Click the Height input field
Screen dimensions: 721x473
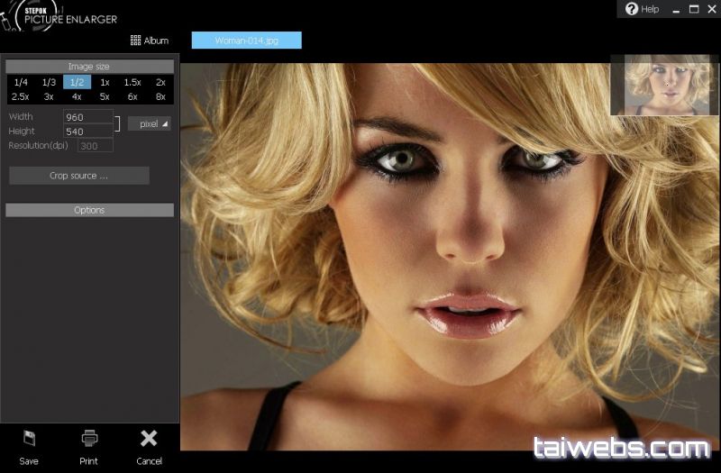coord(87,132)
